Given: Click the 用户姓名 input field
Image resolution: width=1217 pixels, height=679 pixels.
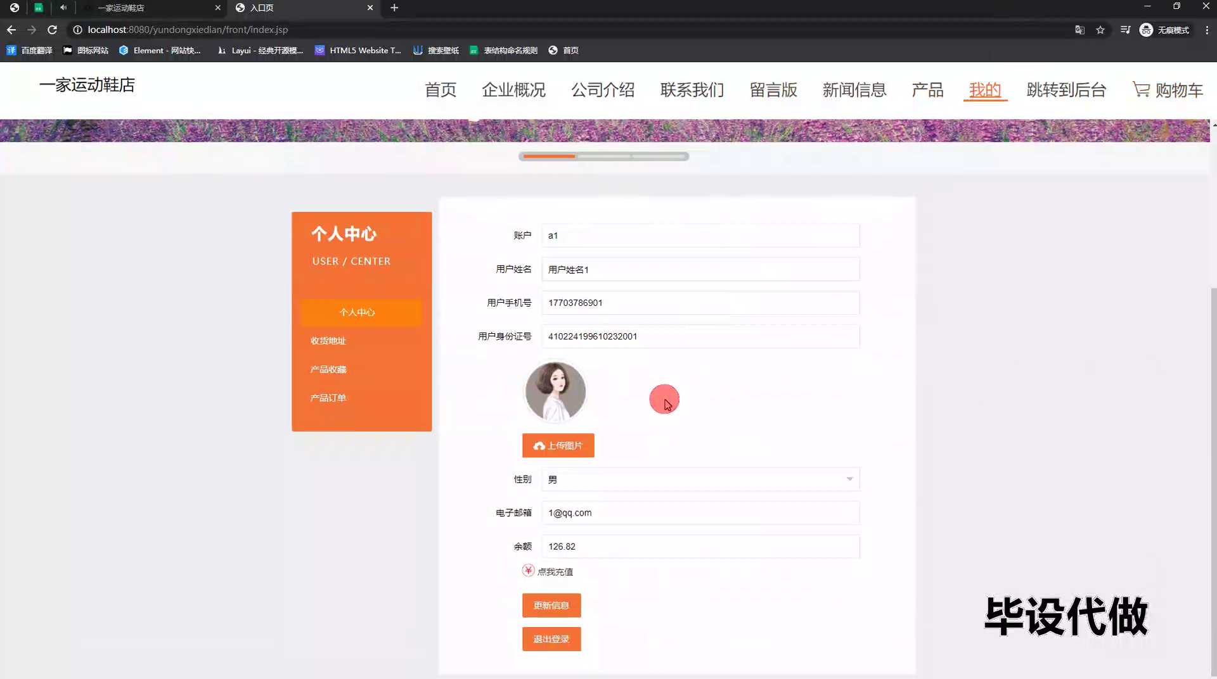Looking at the screenshot, I should (700, 269).
